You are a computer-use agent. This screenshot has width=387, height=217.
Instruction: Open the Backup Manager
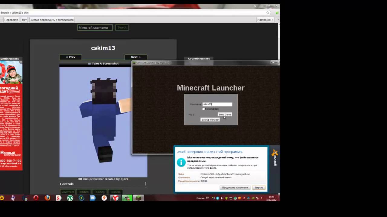pyautogui.click(x=210, y=120)
